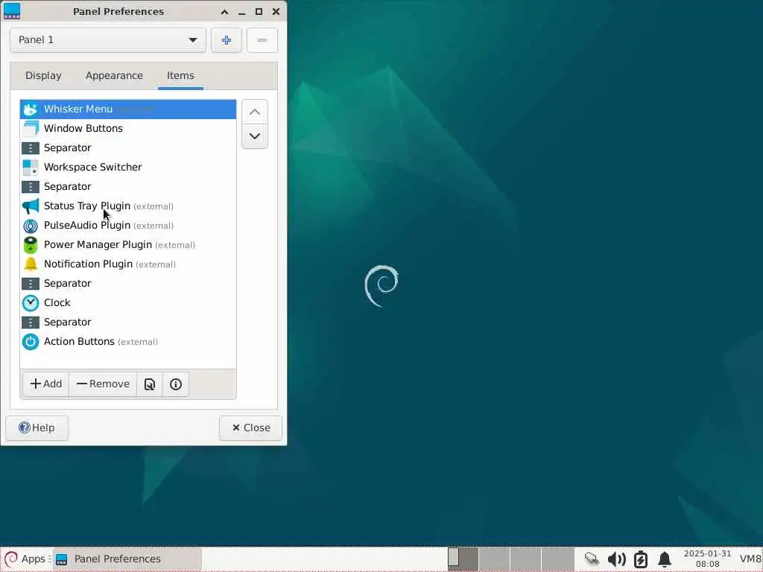Switch to the fourth workspace in taskbar
The height and width of the screenshot is (572, 763).
coord(557,559)
